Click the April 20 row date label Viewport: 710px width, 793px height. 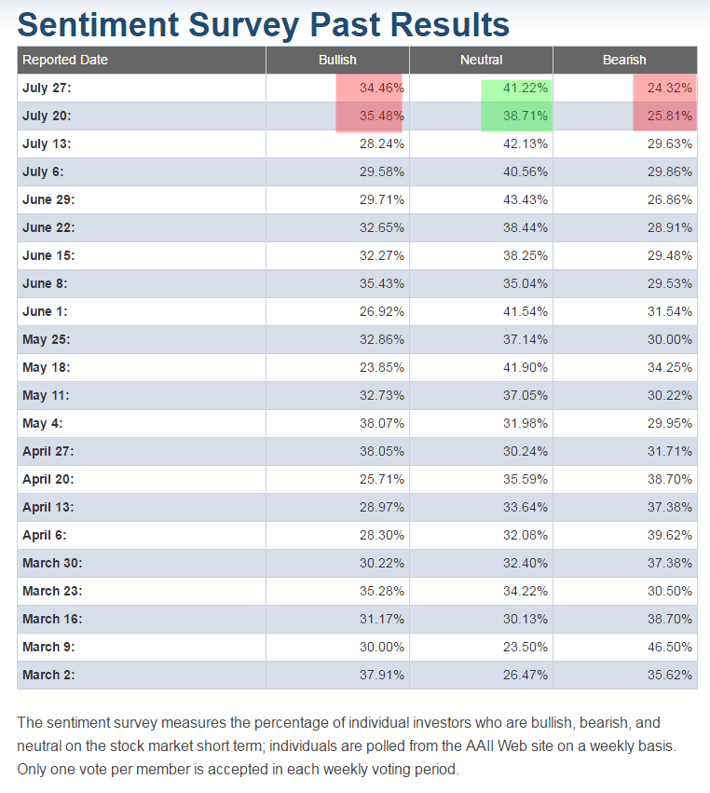click(48, 480)
